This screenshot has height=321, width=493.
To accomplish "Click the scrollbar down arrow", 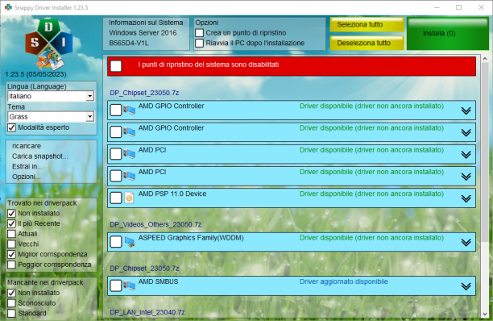I will click(484, 314).
